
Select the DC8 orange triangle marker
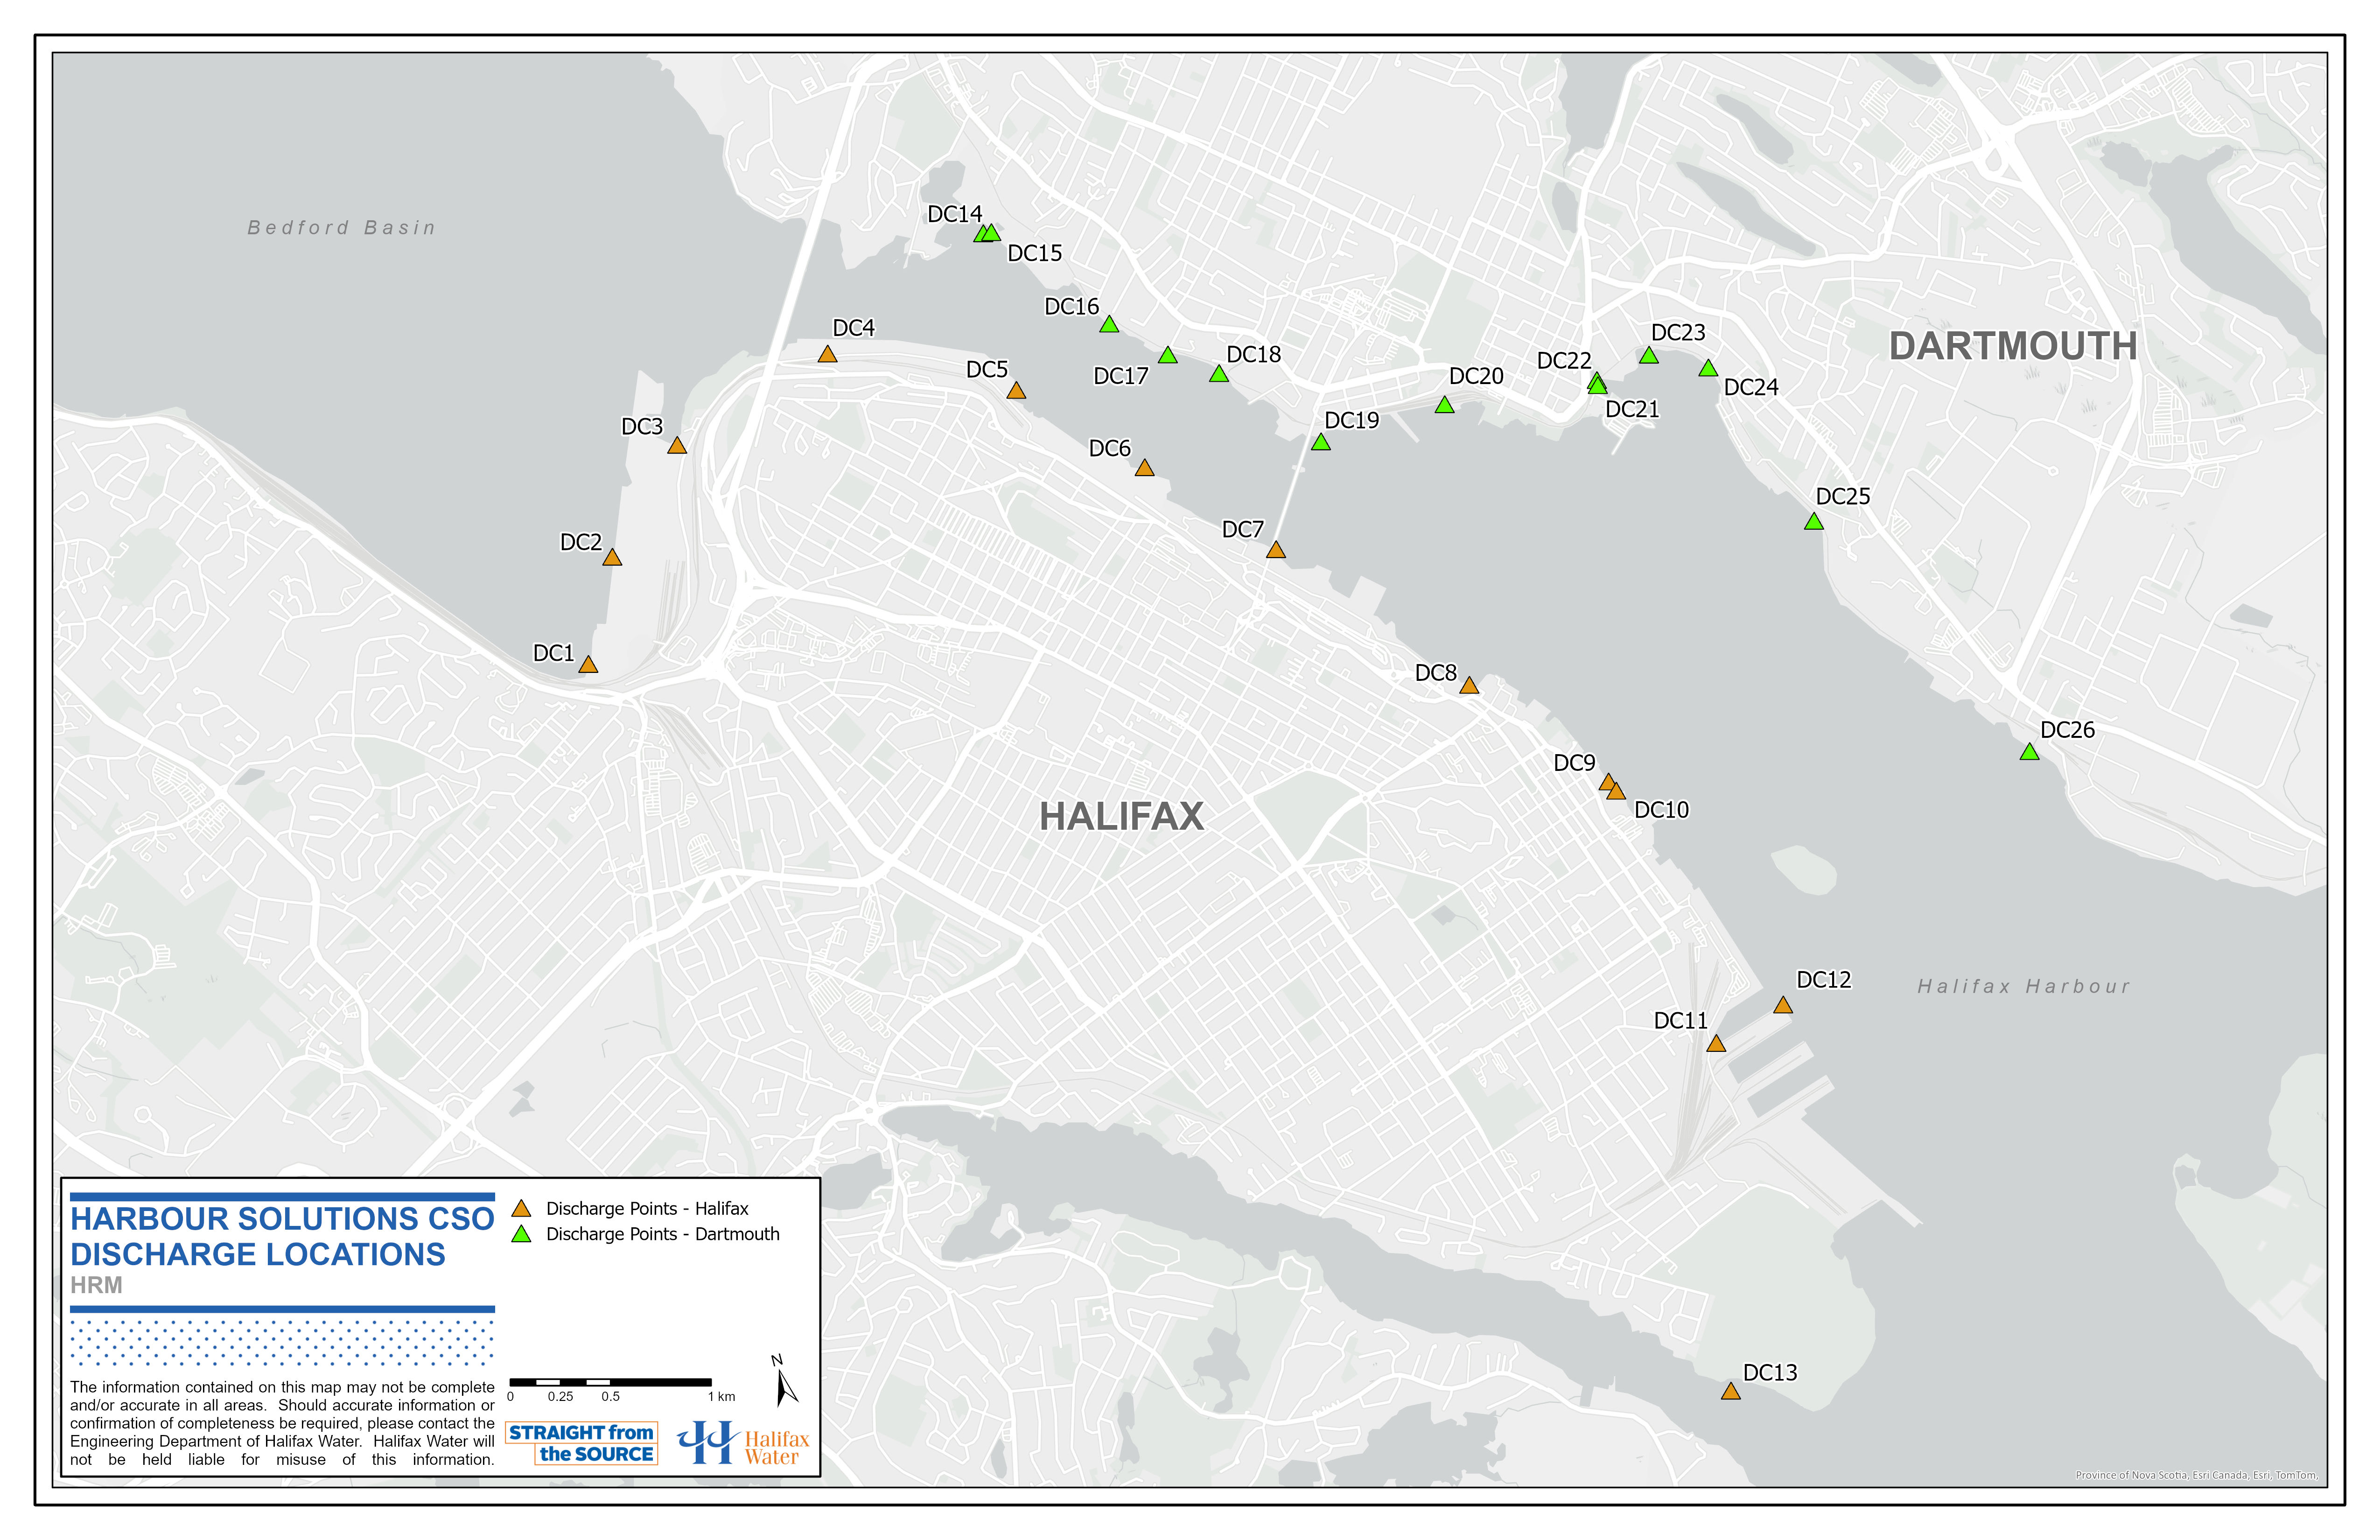[x=1469, y=686]
